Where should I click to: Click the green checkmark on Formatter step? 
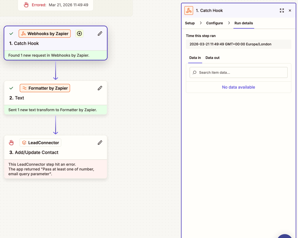[11, 88]
